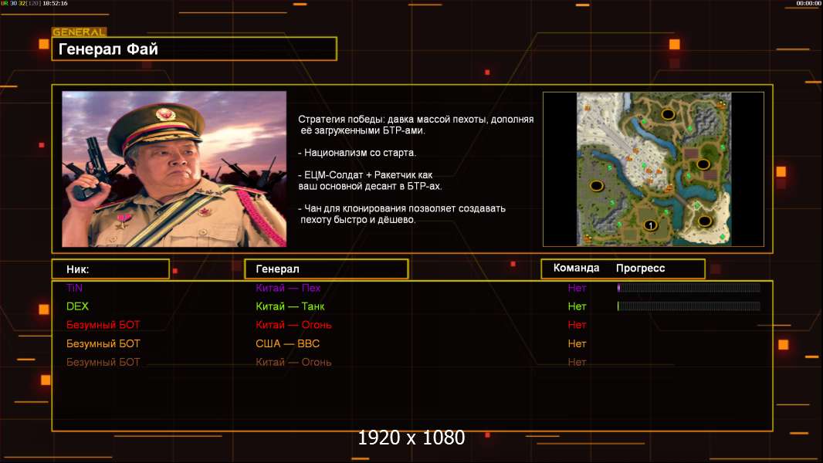The image size is (823, 463).
Task: Select player TiN in the player list
Action: click(x=74, y=288)
